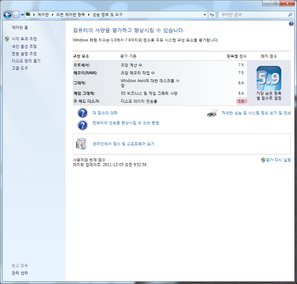This screenshot has width=297, height=284.
Task: Click the 5.9 base score badge
Action: pos(269,78)
